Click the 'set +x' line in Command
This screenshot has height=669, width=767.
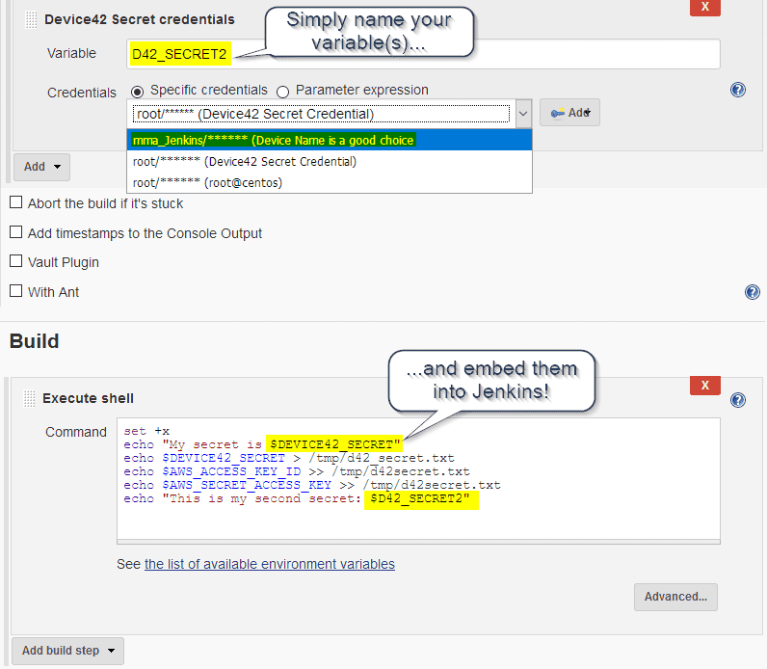[x=146, y=431]
